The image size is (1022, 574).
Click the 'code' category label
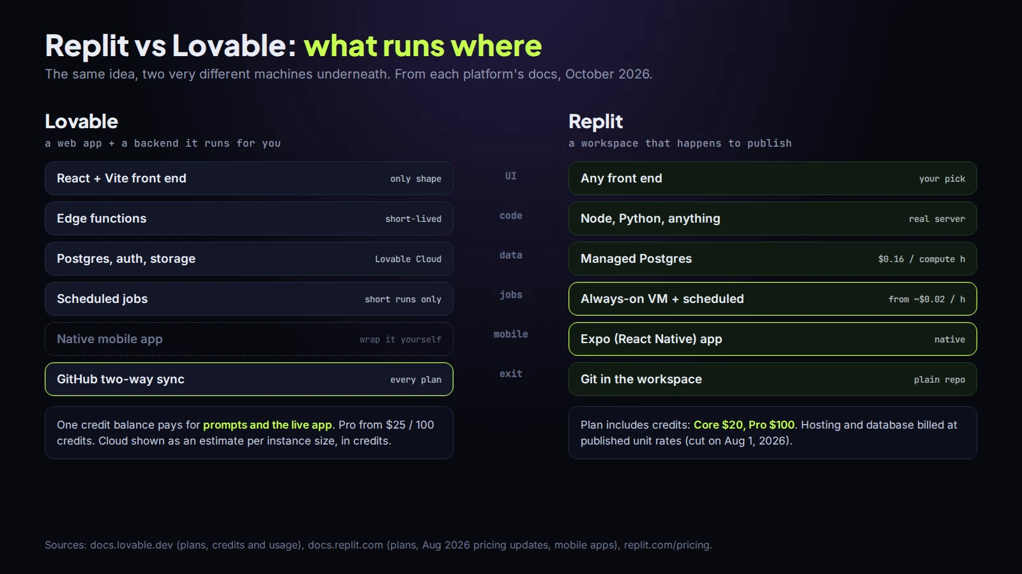coord(511,216)
